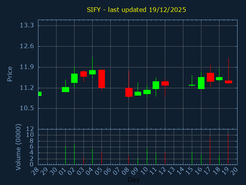246x185 pixels.
Task: Click the 11.9 price axis label
Action: 27,67
